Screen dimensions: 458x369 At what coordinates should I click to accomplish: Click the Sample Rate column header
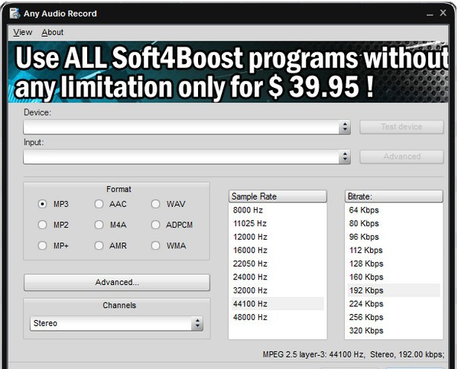tap(278, 196)
